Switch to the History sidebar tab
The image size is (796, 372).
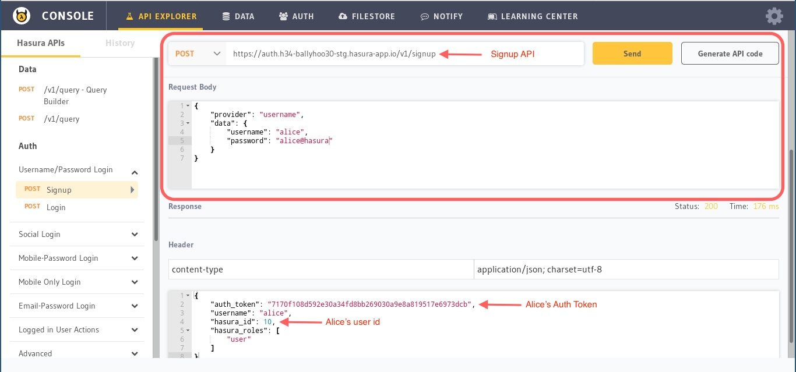click(x=120, y=43)
